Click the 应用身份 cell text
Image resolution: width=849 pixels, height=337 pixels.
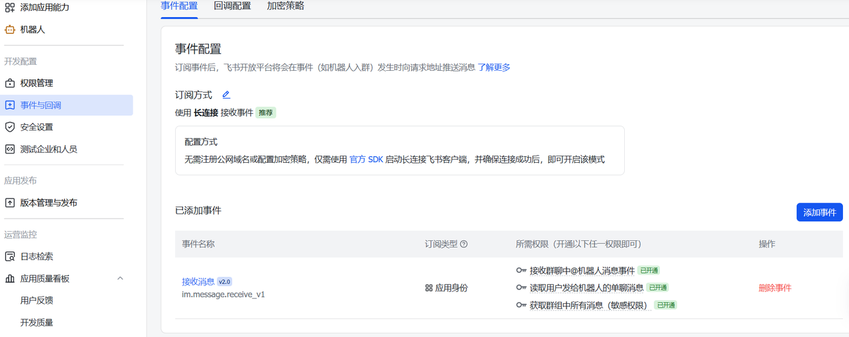click(451, 288)
